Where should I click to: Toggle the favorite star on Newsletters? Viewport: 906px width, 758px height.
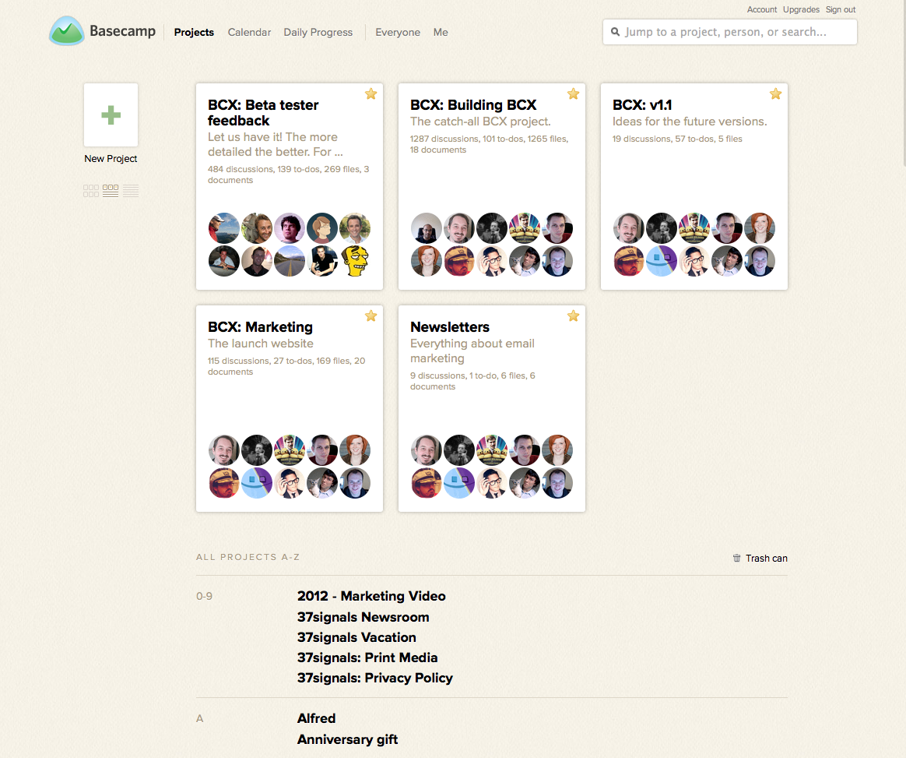point(574,316)
